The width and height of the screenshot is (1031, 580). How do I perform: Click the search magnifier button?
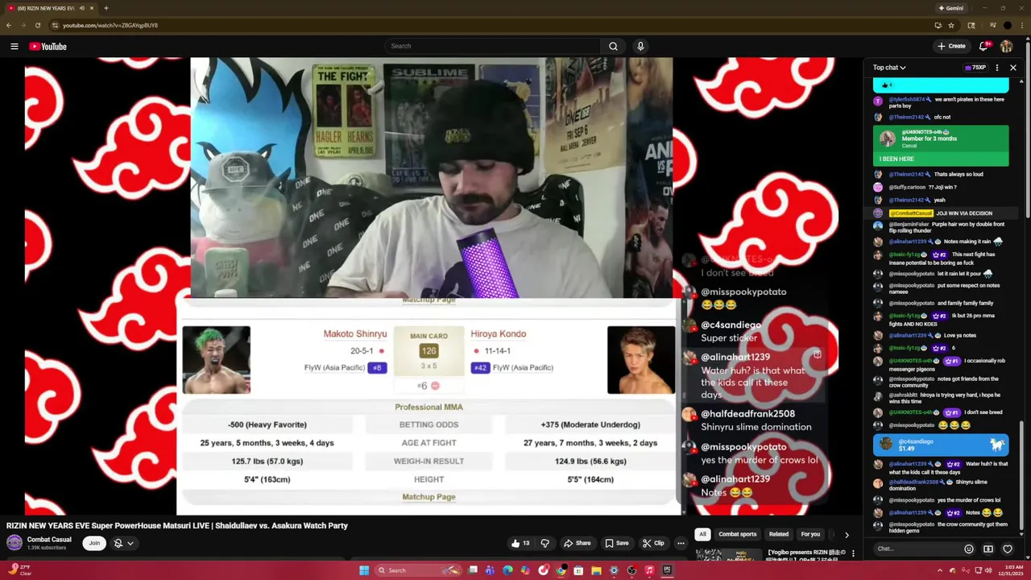[613, 46]
